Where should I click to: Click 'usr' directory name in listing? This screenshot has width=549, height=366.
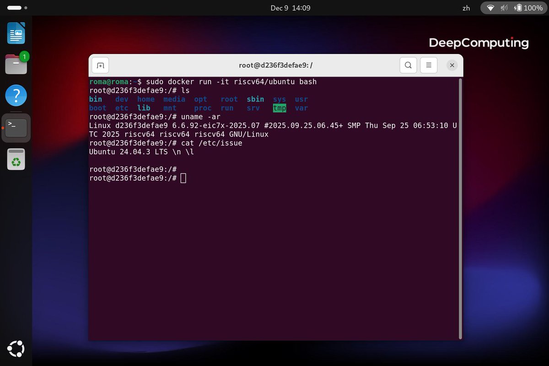(301, 99)
